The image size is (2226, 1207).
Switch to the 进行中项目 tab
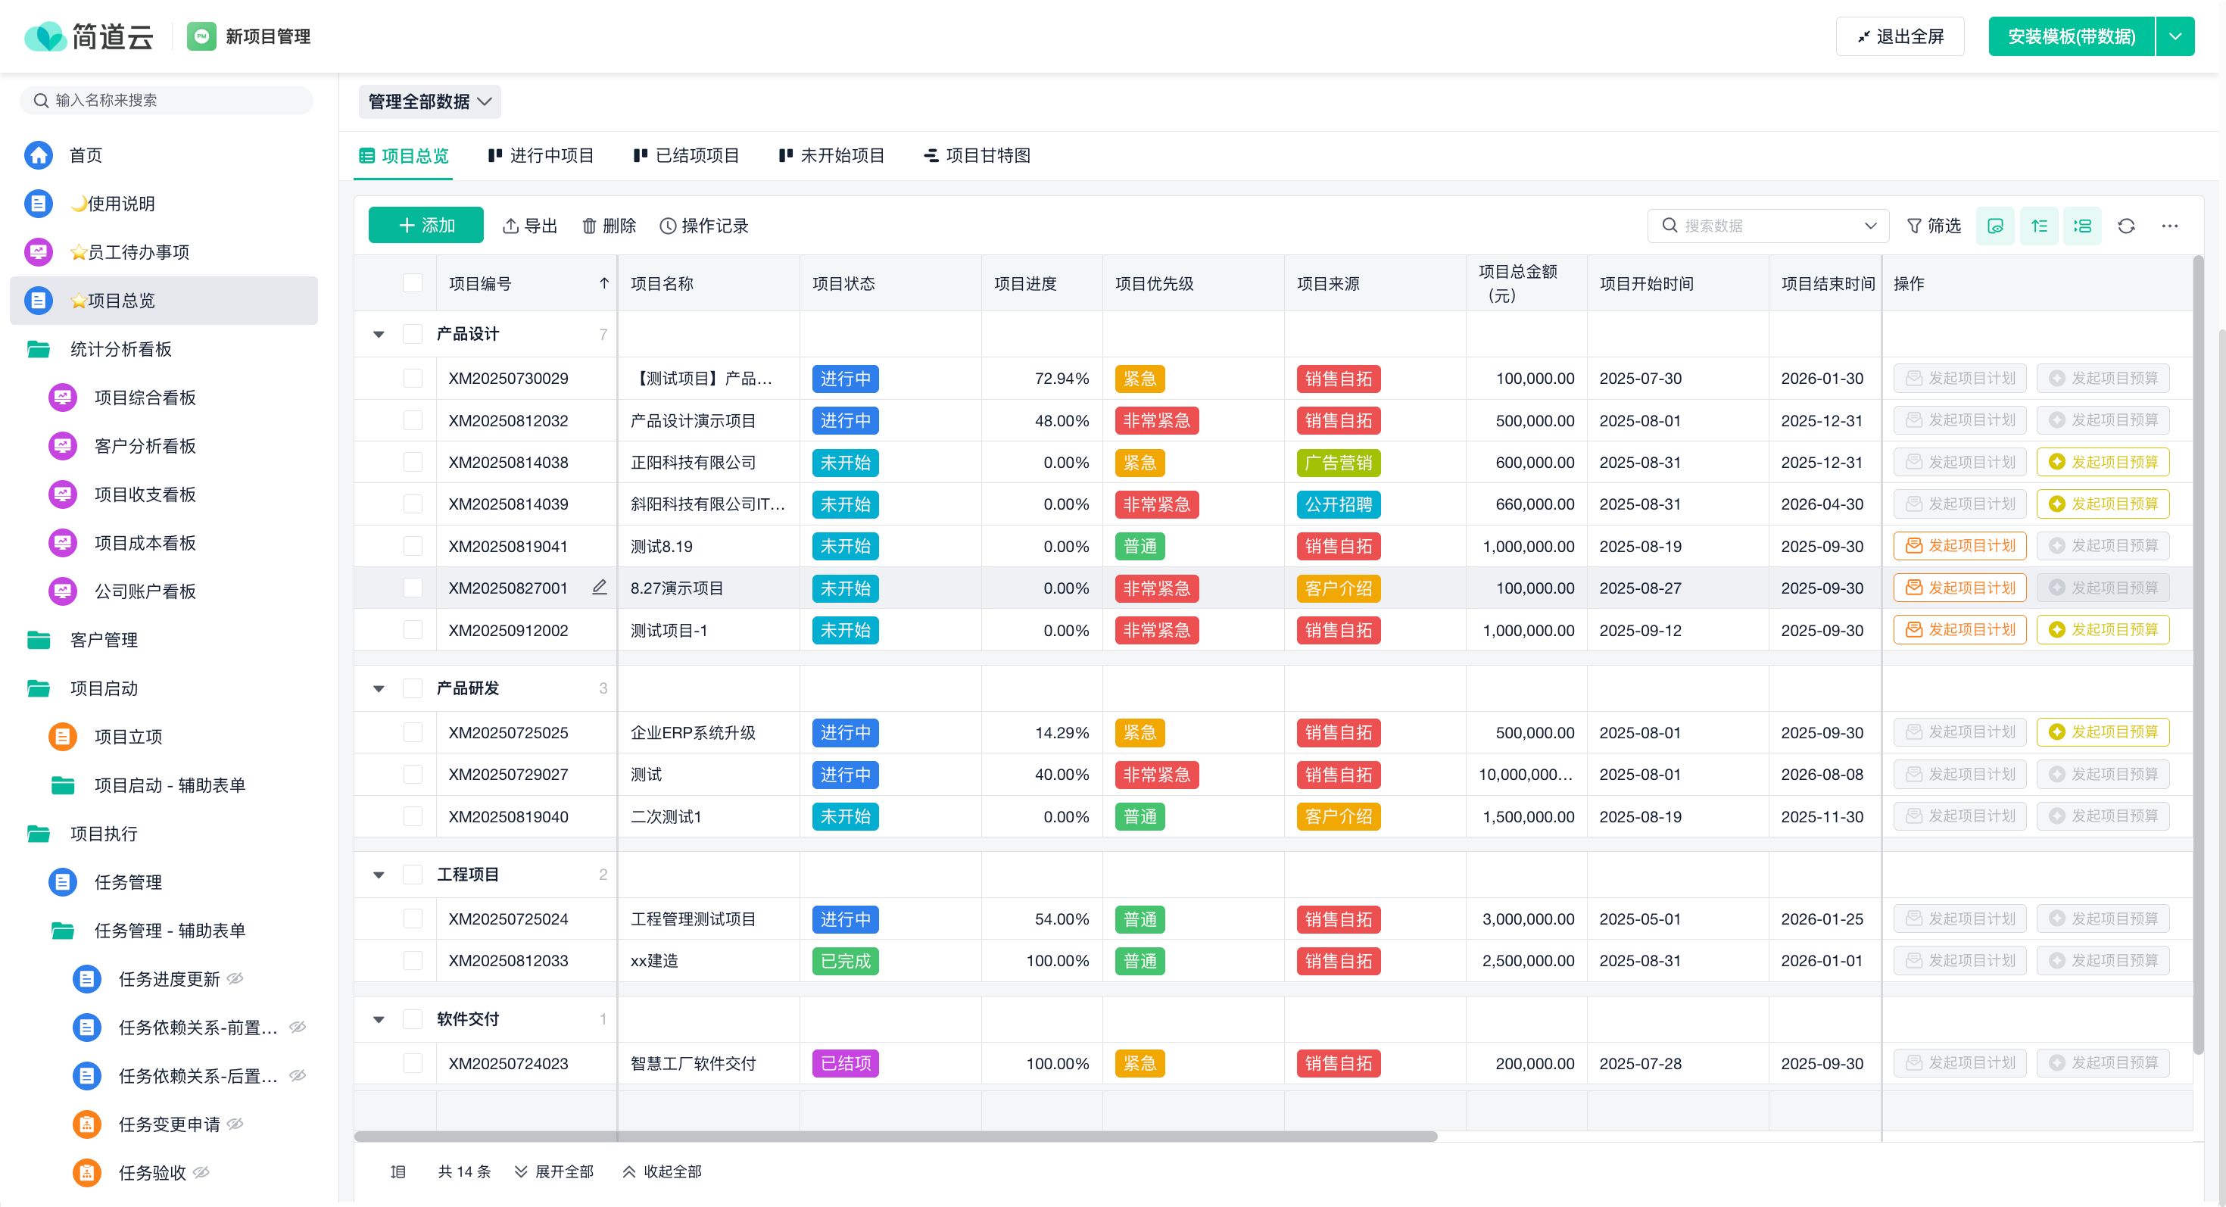(x=541, y=155)
